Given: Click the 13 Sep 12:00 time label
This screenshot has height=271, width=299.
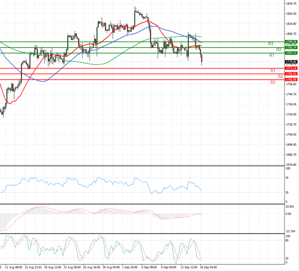Looking at the screenshot, I should pos(189,267).
